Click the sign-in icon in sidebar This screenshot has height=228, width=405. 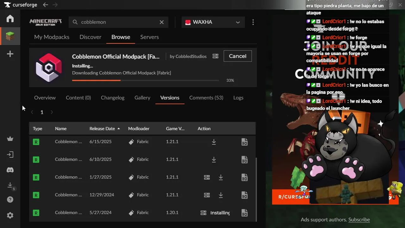(10, 155)
